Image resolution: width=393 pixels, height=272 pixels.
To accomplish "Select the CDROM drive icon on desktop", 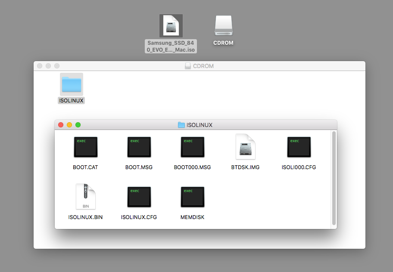I will (224, 26).
